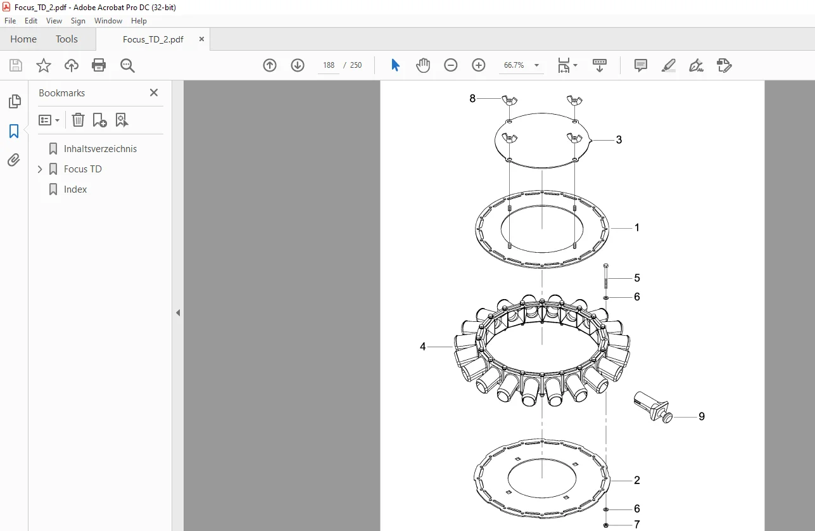Open the Window menu

108,21
